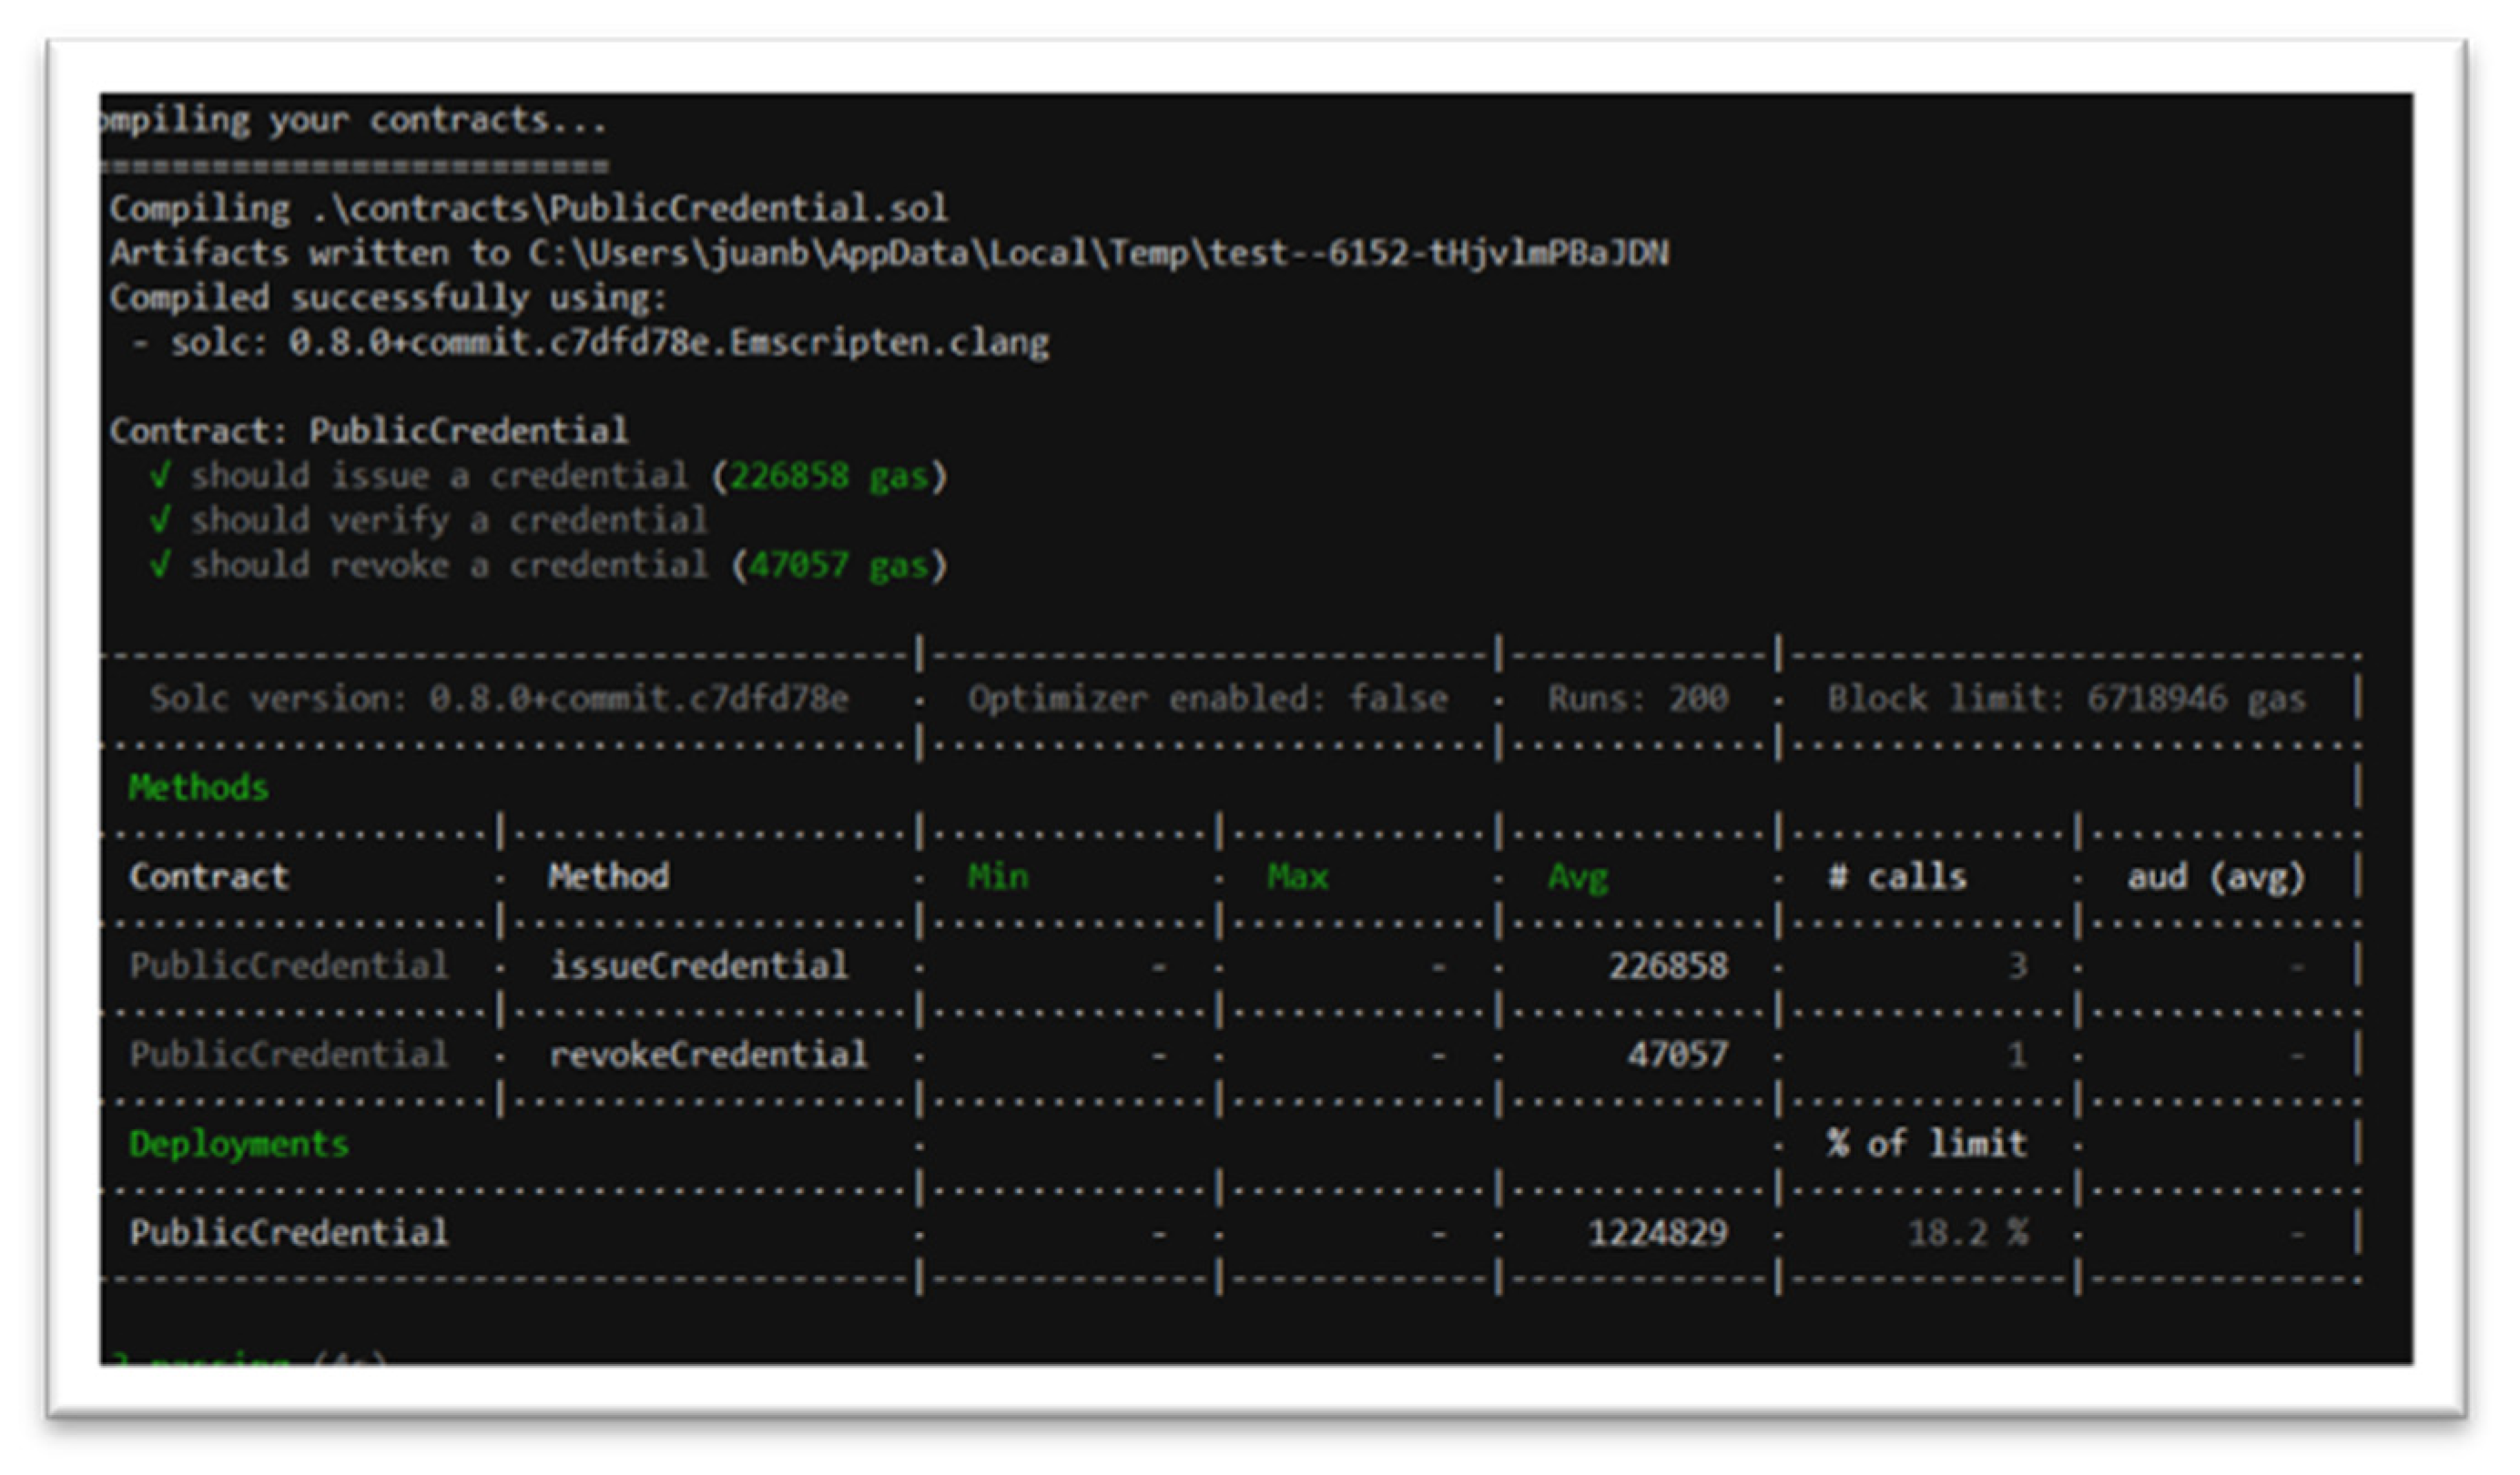Click the 'Block limit: 6718946 gas' text

pos(2066,698)
